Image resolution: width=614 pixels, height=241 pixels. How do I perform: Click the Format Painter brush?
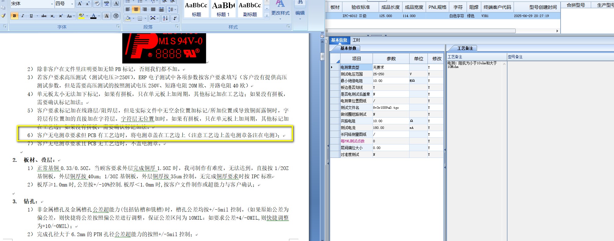pyautogui.click(x=3, y=16)
